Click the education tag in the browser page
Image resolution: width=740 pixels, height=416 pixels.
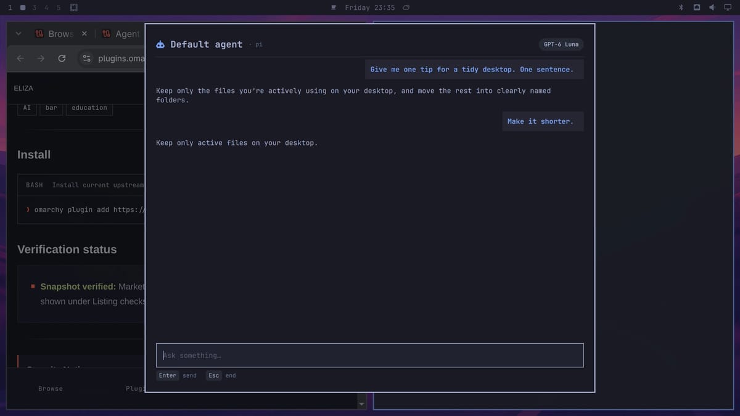coord(89,108)
